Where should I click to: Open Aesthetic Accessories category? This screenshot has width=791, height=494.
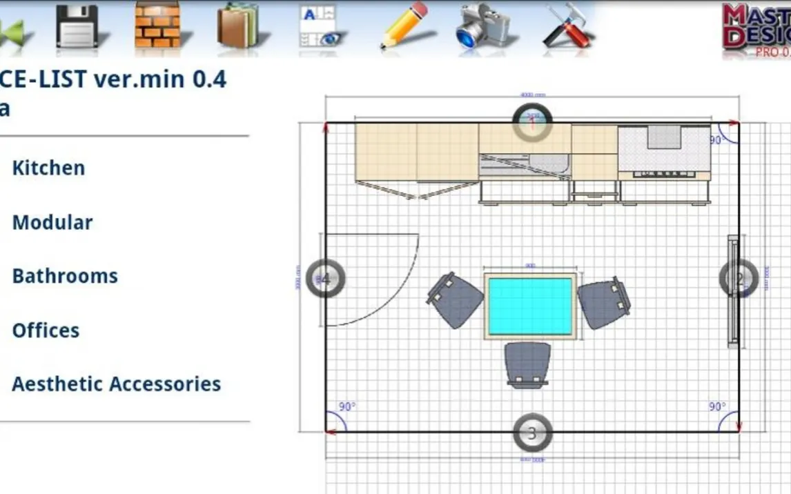click(x=116, y=384)
